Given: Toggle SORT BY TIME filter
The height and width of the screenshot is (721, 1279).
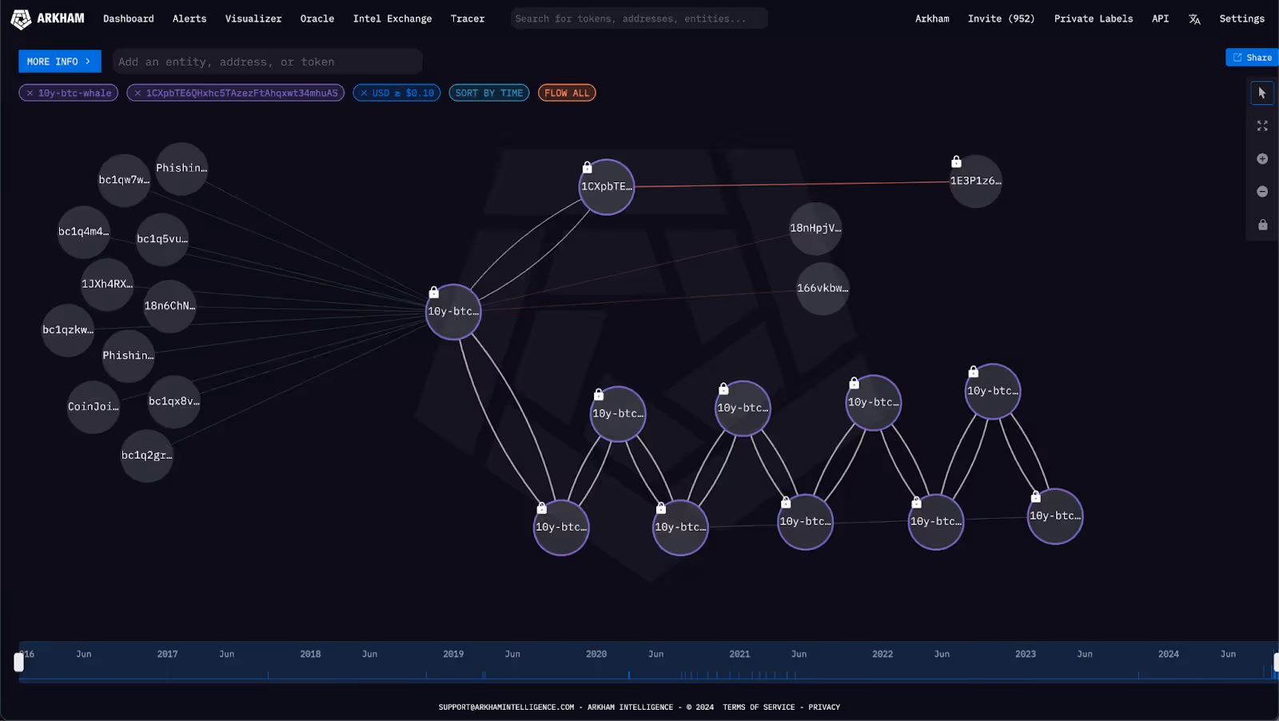Looking at the screenshot, I should [488, 93].
